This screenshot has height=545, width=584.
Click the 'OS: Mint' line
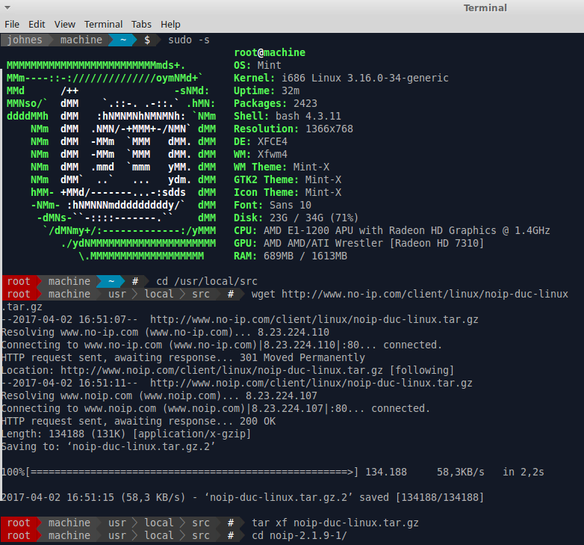[x=258, y=65]
